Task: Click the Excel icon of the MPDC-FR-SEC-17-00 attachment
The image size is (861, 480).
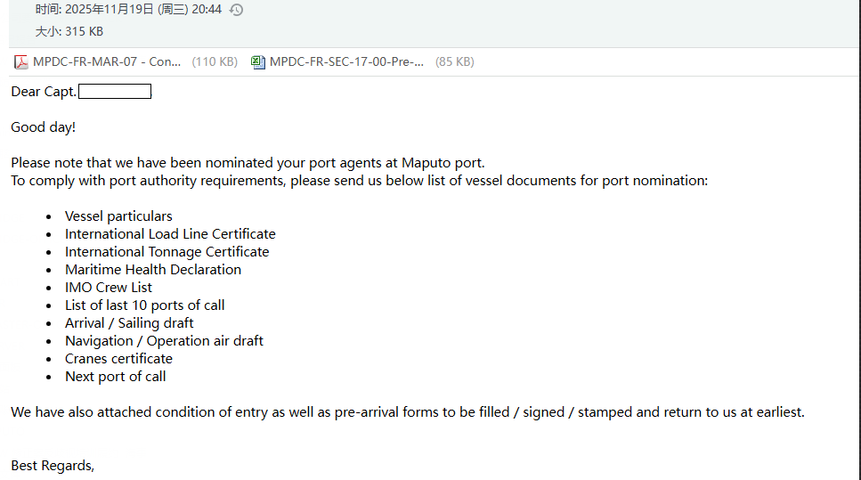Action: tap(258, 62)
